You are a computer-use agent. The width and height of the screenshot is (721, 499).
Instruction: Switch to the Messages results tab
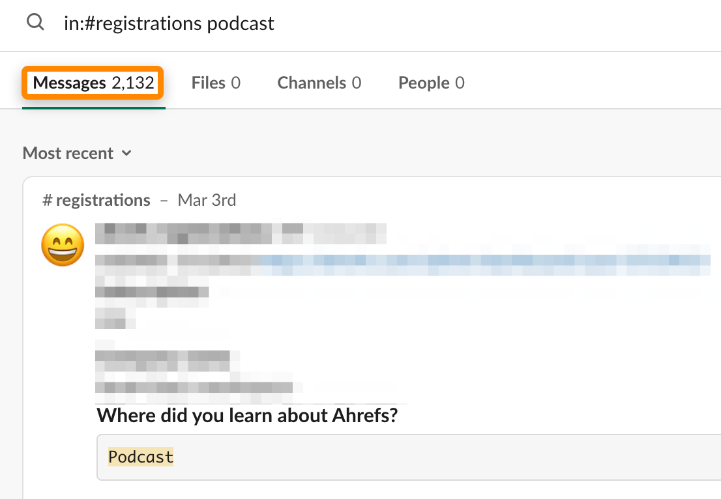70,83
